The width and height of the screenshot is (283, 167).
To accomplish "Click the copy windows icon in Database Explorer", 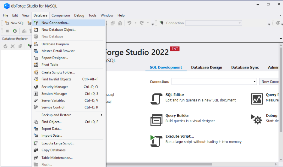I will pos(20,46).
